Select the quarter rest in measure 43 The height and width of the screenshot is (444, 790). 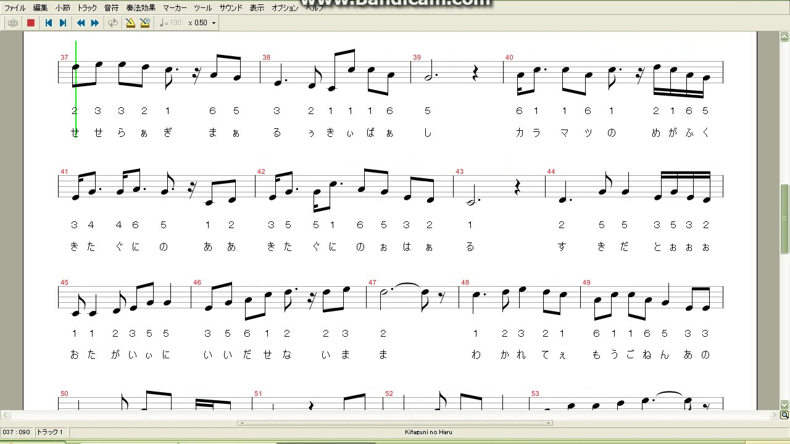(518, 187)
